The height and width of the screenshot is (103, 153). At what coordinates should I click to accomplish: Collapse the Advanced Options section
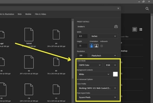(x=85, y=79)
